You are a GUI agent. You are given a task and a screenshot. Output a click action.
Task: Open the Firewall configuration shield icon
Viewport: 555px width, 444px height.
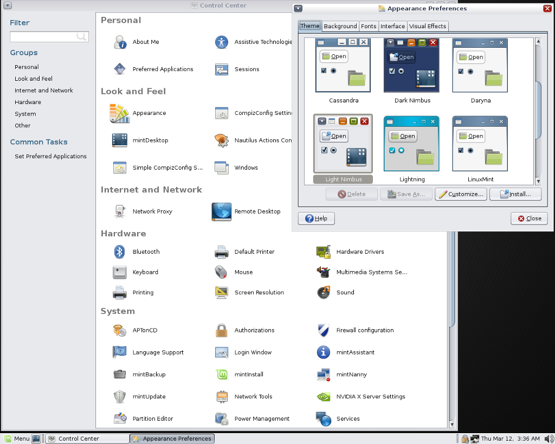pos(324,330)
